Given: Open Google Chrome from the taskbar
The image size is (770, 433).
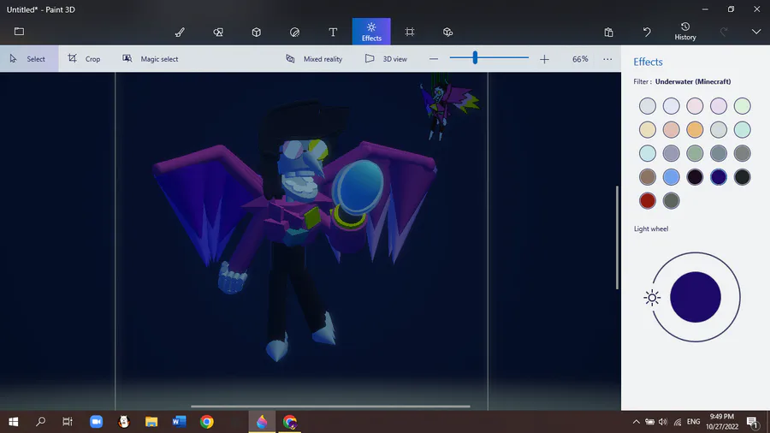Looking at the screenshot, I should [x=207, y=422].
